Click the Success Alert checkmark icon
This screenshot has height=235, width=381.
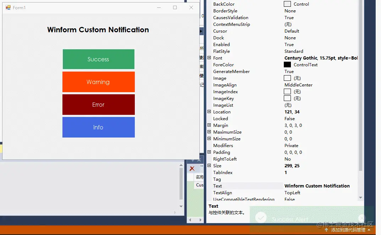261,218
